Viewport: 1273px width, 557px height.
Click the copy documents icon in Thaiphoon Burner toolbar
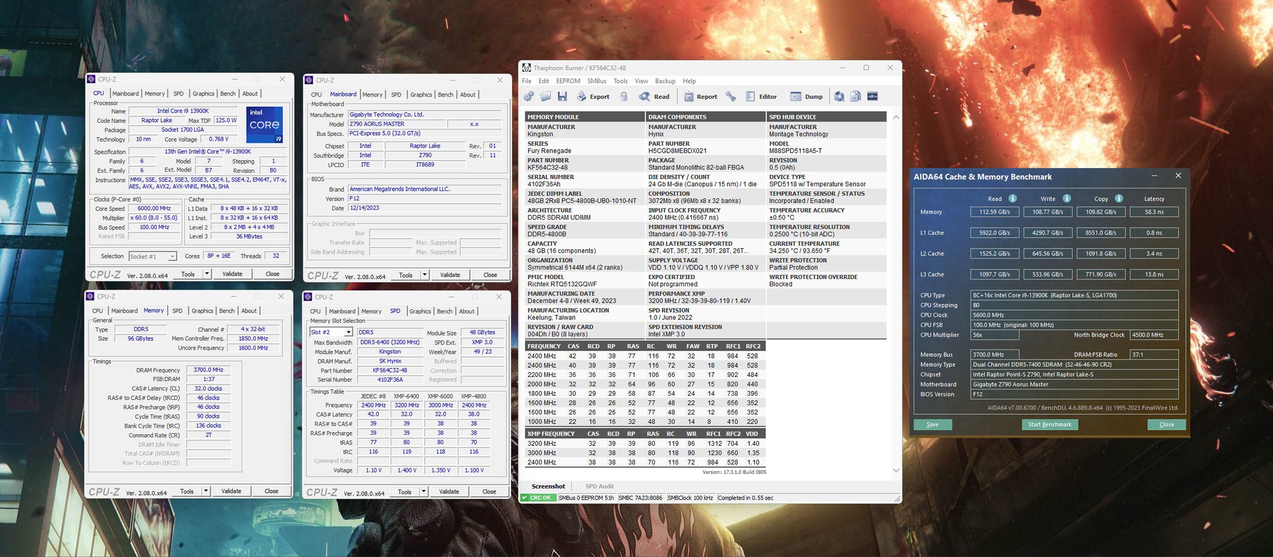[x=856, y=96]
